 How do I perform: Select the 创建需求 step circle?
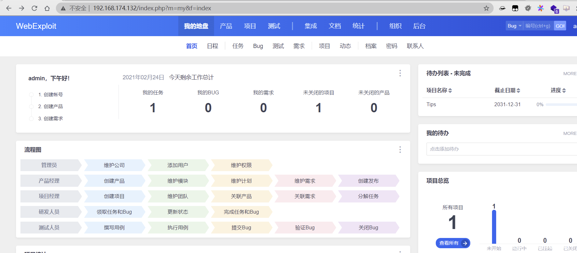pyautogui.click(x=31, y=119)
